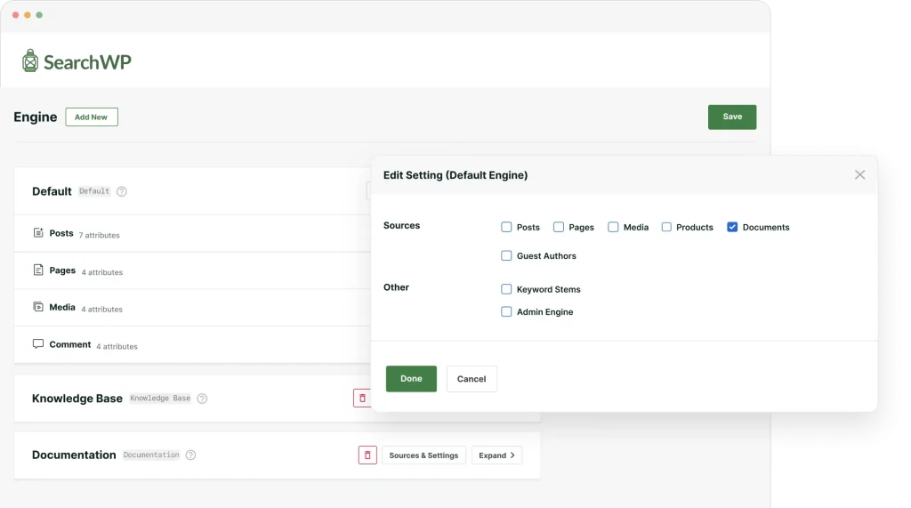Click the Sources label in dialog
911x508 pixels.
[x=401, y=225]
